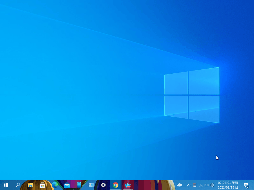Open the Your Phone app icon
The width and height of the screenshot is (254, 190).
[79, 185]
